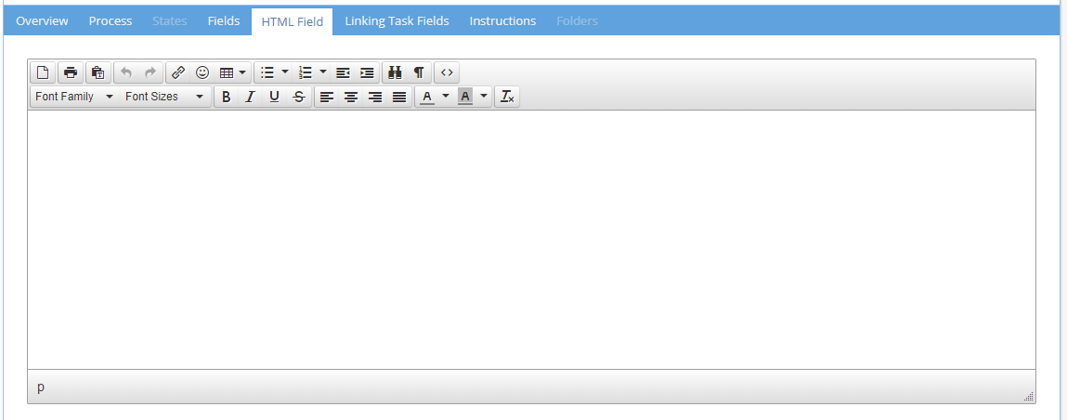1067x420 pixels.
Task: Open the Font Family dropdown
Action: click(75, 97)
